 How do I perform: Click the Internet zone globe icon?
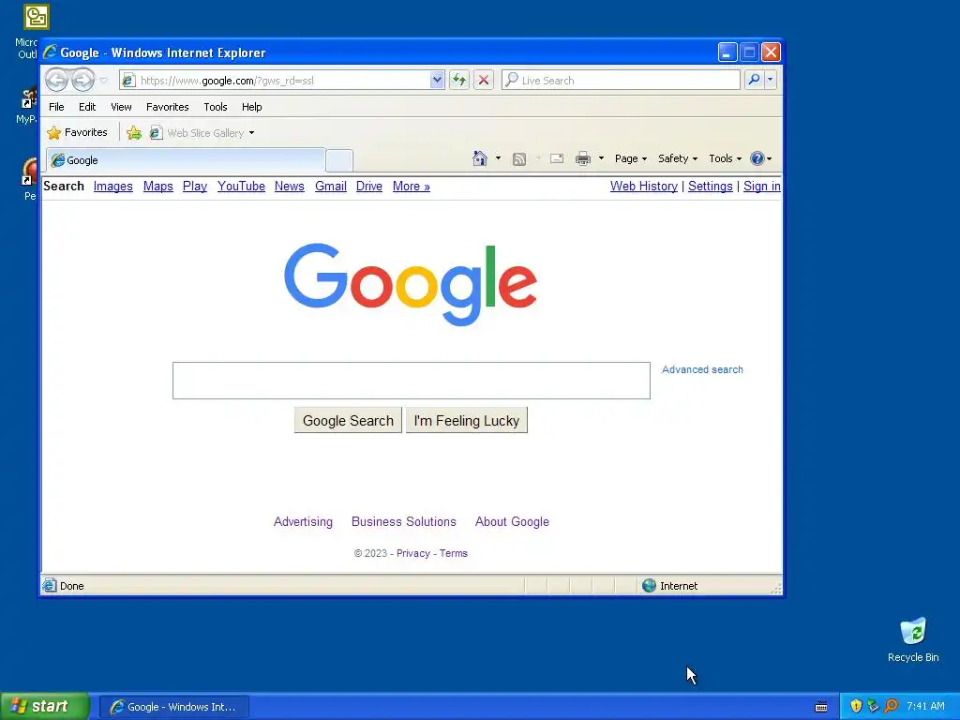(649, 586)
